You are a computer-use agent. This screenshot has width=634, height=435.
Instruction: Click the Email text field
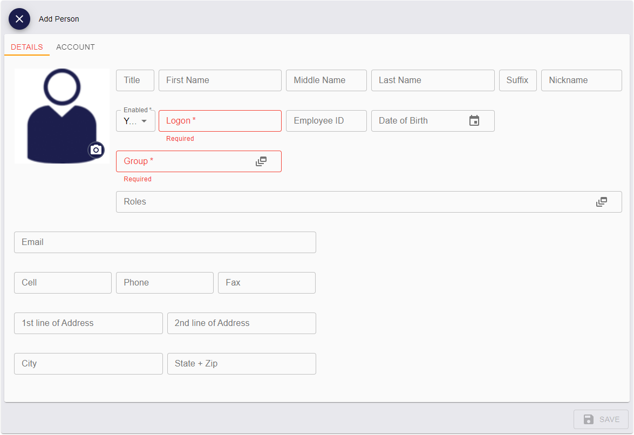[x=165, y=242]
